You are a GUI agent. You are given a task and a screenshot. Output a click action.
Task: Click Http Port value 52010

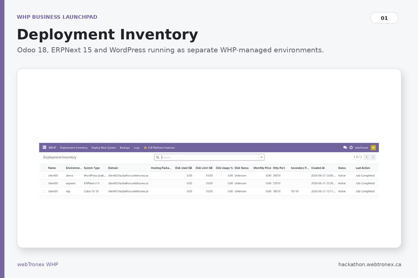click(277, 183)
